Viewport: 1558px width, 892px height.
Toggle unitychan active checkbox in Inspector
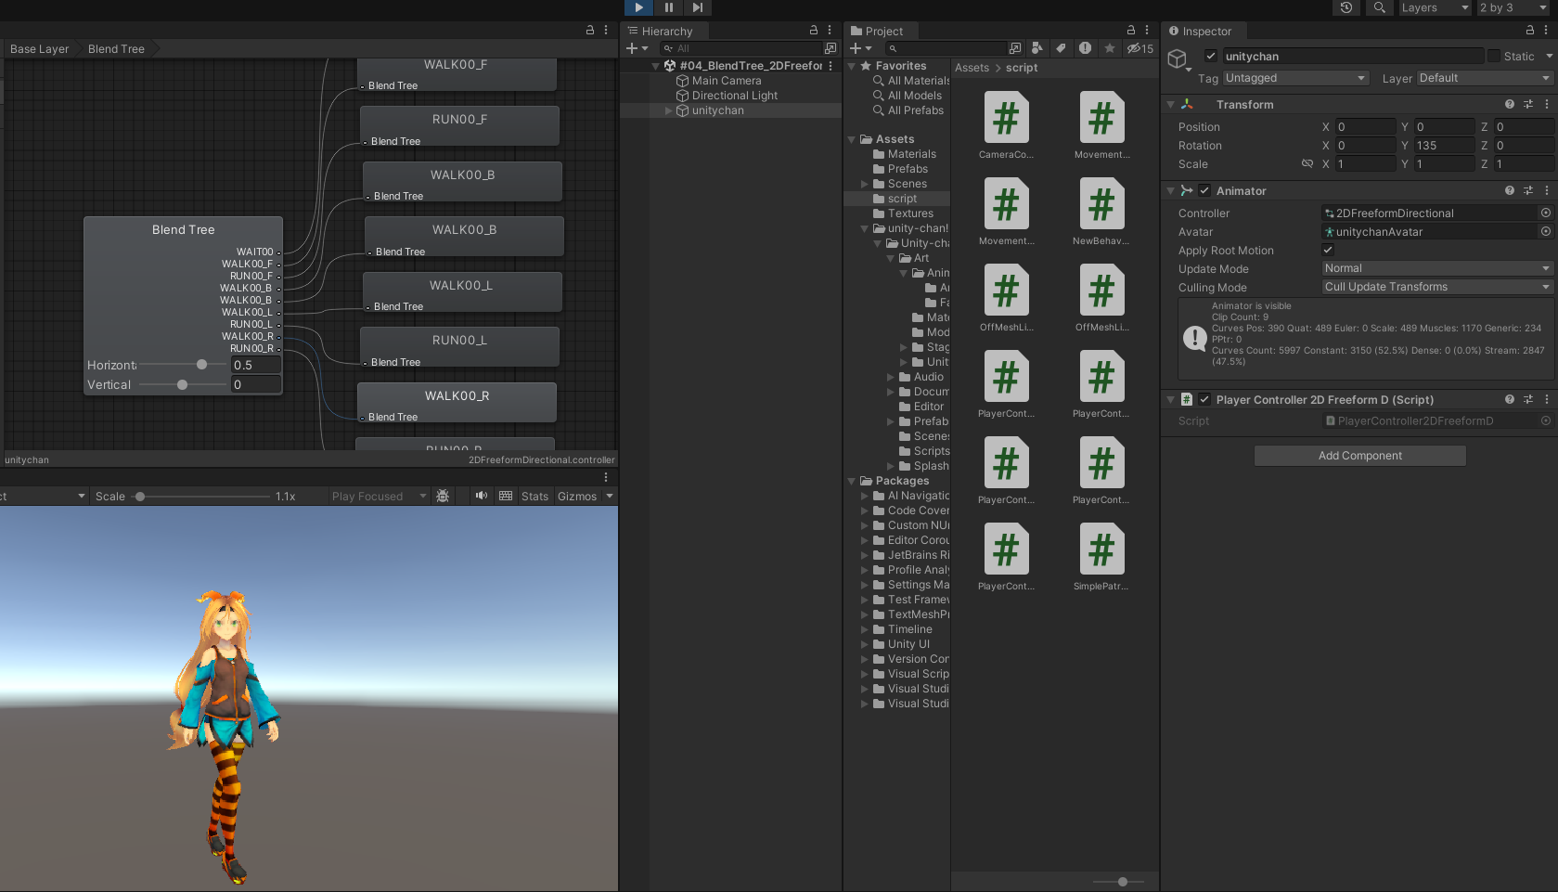pyautogui.click(x=1211, y=56)
